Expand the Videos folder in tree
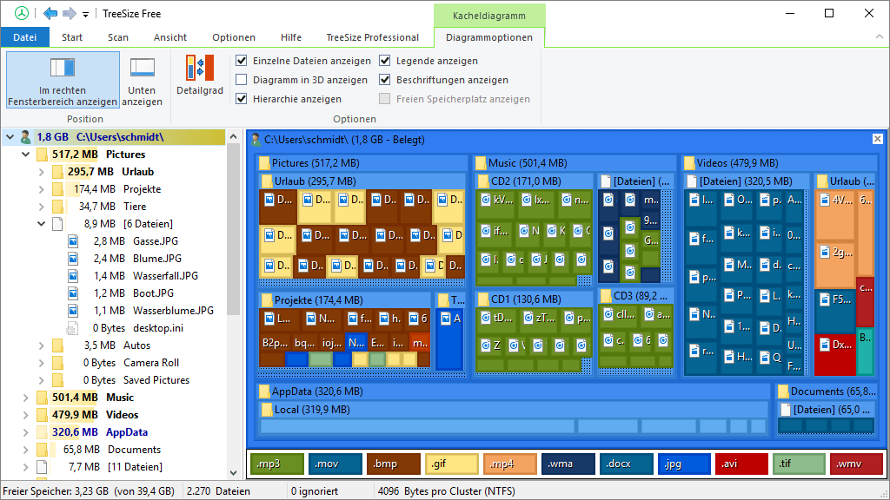 coord(25,415)
